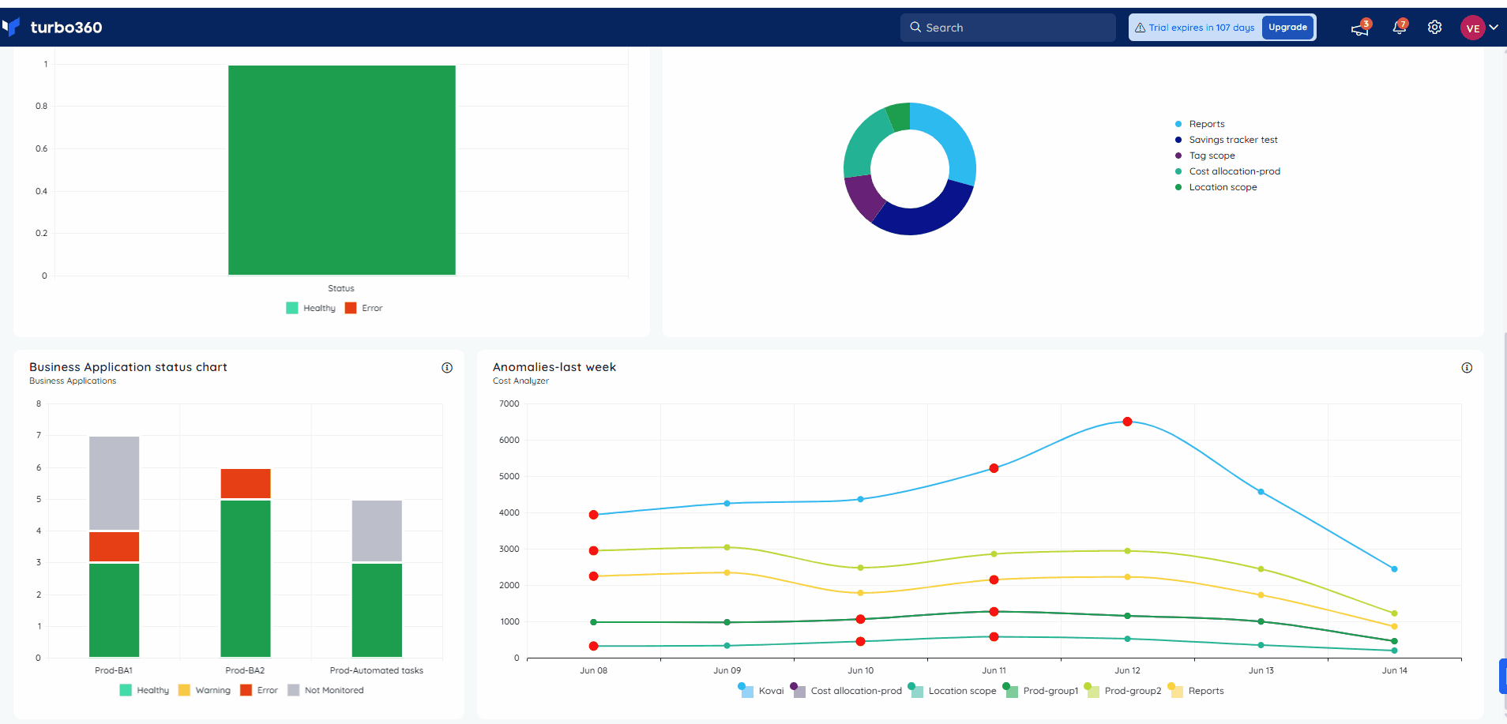Open info icon for Business Application status chart
The image size is (1507, 724).
pos(447,368)
